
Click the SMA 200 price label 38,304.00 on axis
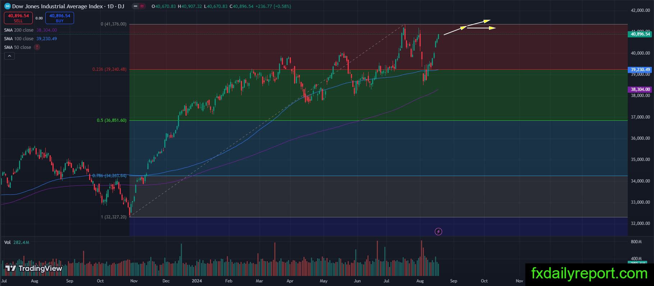639,89
